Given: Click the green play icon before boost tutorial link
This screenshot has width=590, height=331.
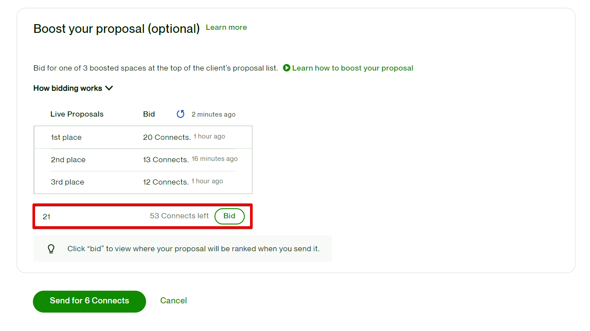Looking at the screenshot, I should click(287, 68).
